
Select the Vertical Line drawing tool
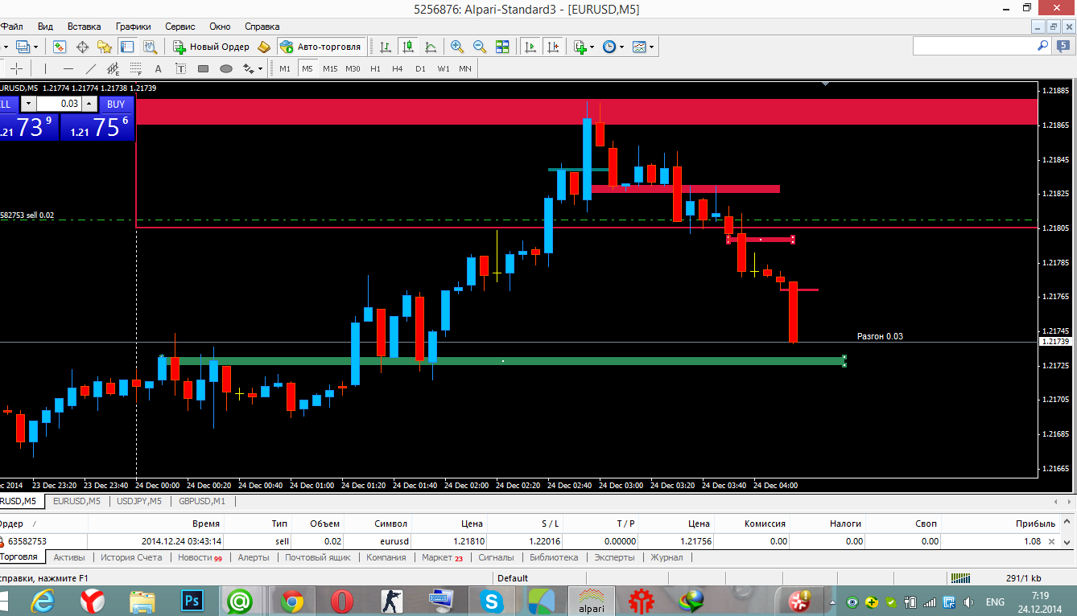pyautogui.click(x=45, y=68)
